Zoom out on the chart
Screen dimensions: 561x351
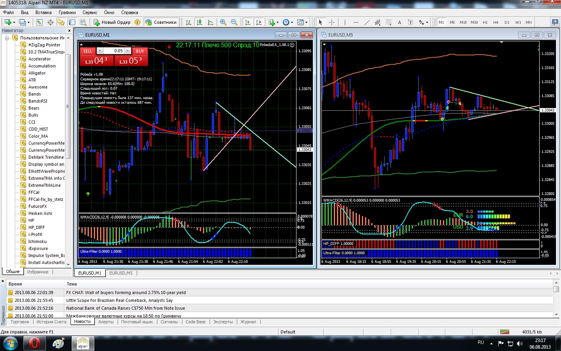234,22
